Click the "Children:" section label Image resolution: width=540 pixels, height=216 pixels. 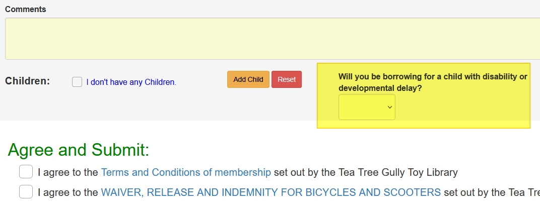pos(28,81)
